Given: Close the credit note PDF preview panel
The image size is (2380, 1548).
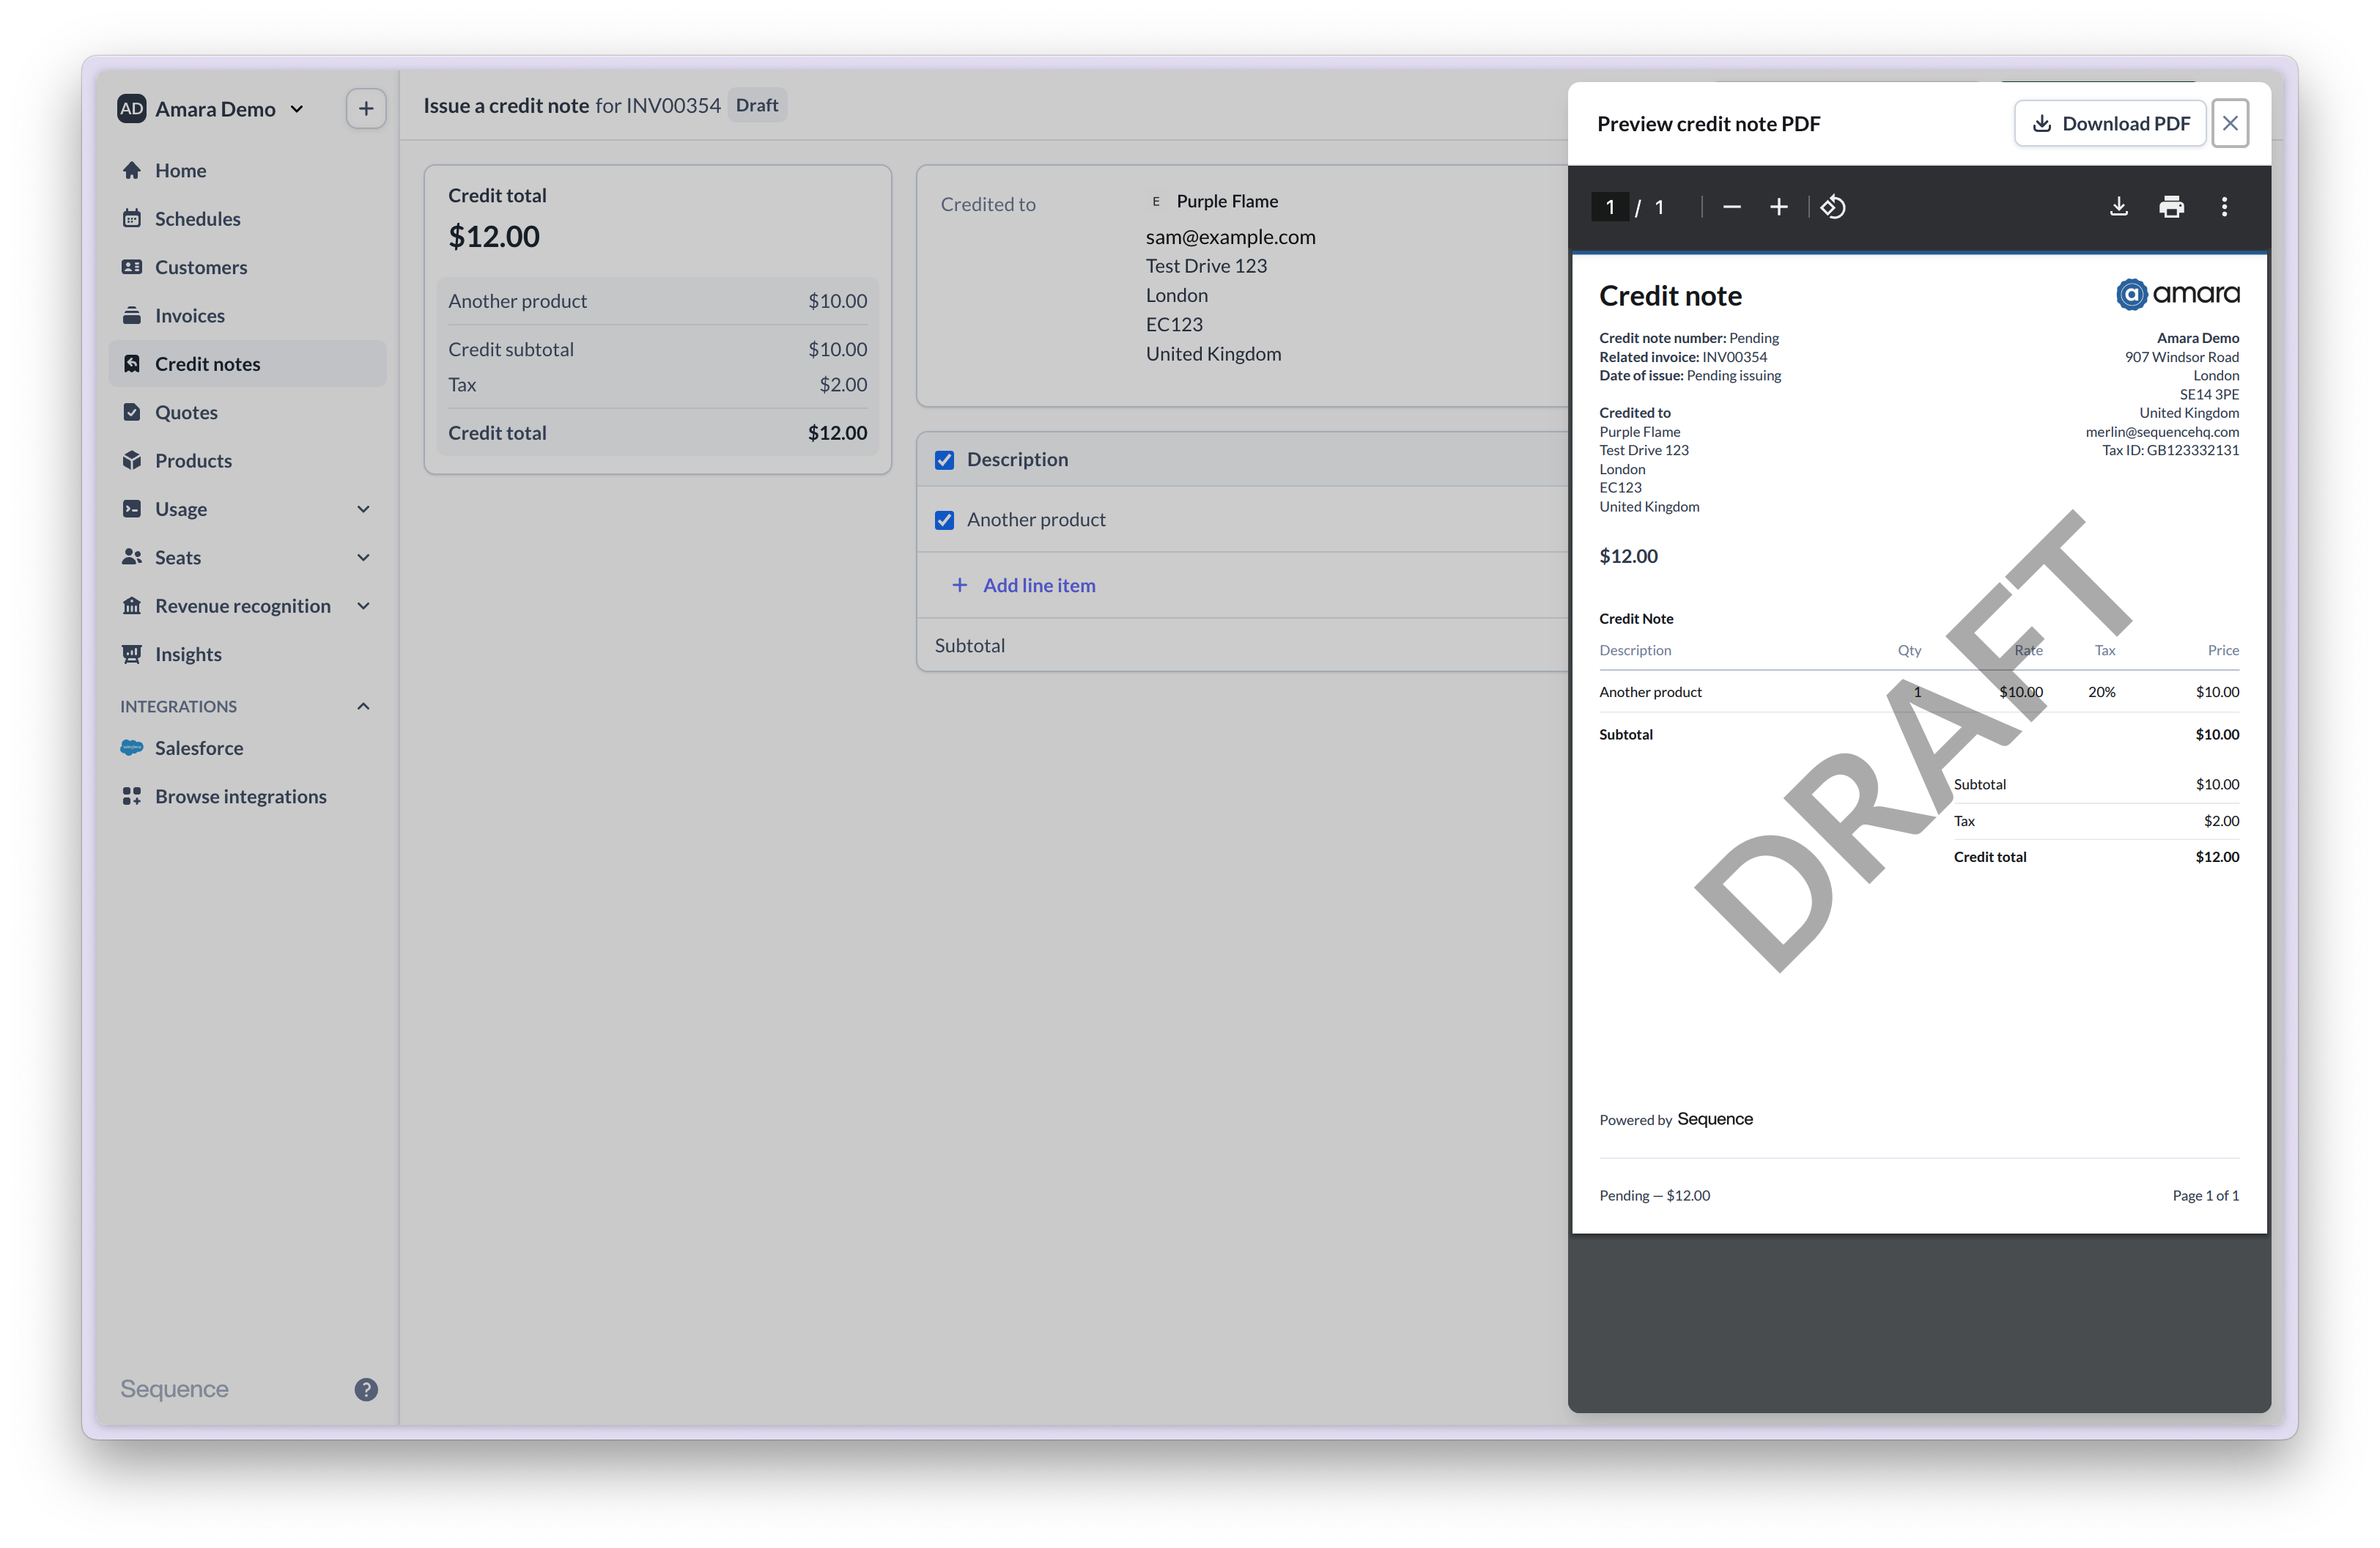Looking at the screenshot, I should [2230, 123].
